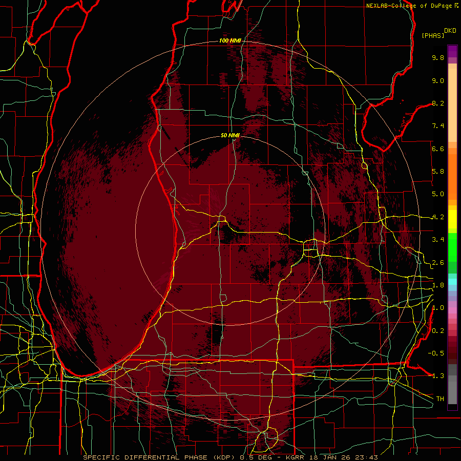Click the bright green segment of color bar

452,247
